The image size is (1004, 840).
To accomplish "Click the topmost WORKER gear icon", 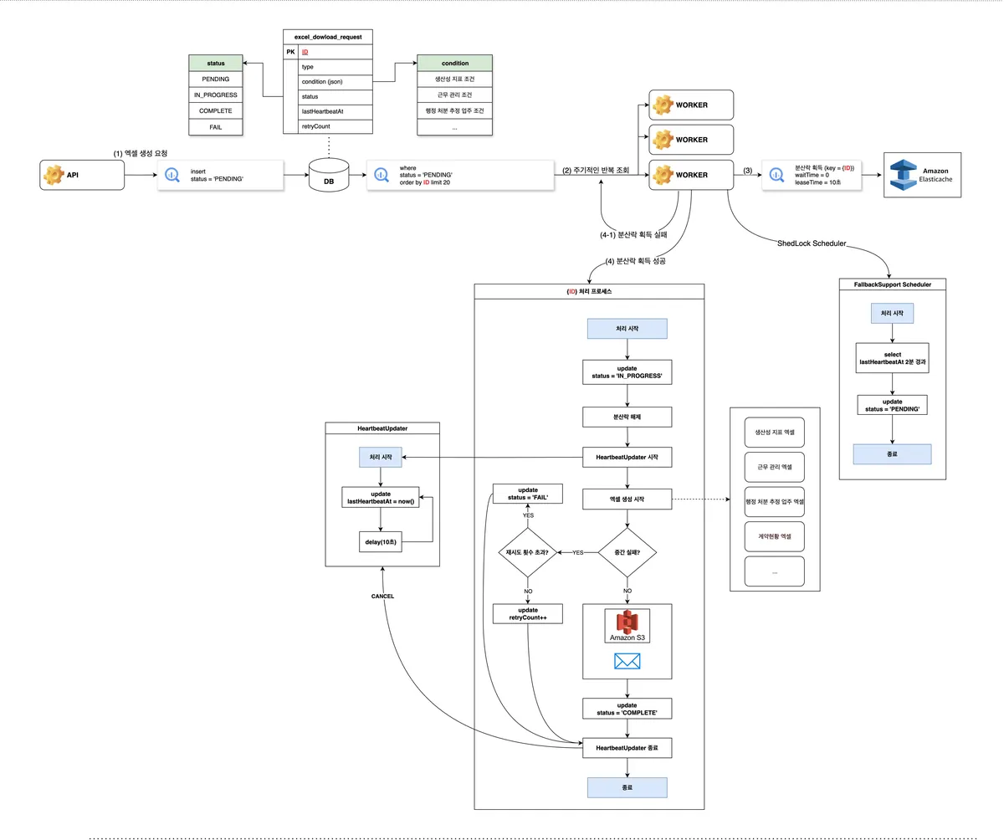I will click(x=663, y=105).
